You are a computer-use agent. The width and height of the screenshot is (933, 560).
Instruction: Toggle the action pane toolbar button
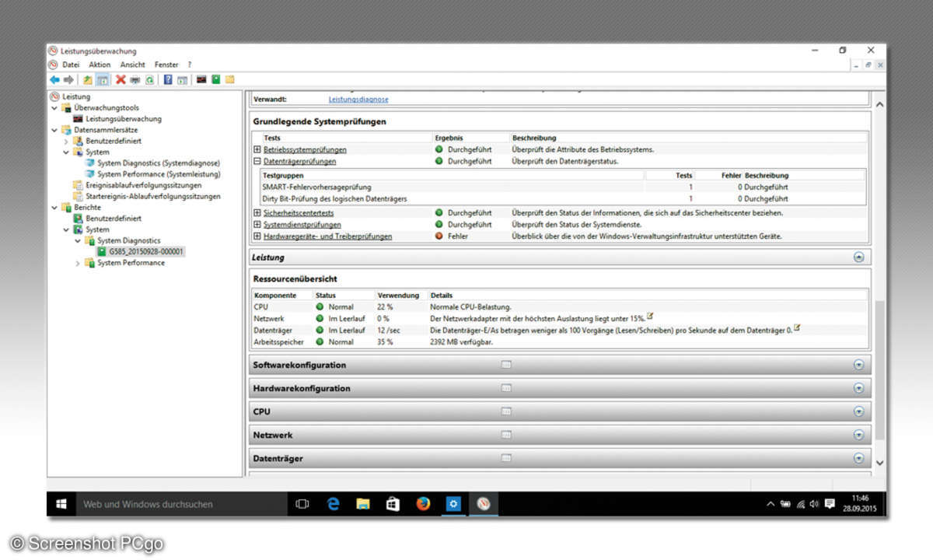(182, 79)
